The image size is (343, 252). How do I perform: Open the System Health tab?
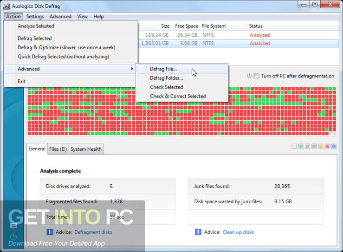tap(86, 149)
